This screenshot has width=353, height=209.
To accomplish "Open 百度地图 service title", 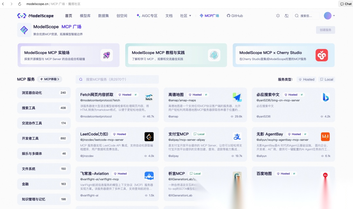I will (264, 174).
